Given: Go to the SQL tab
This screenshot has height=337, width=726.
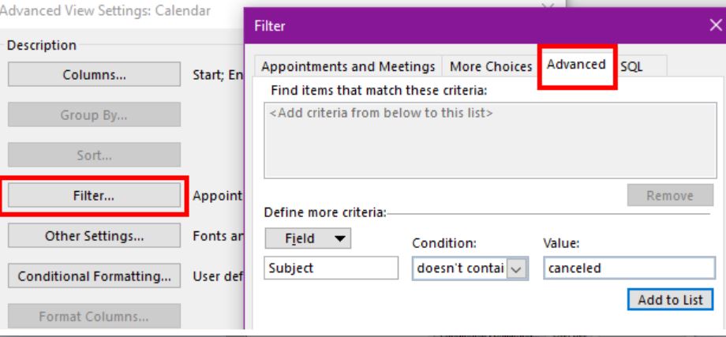Looking at the screenshot, I should click(631, 66).
